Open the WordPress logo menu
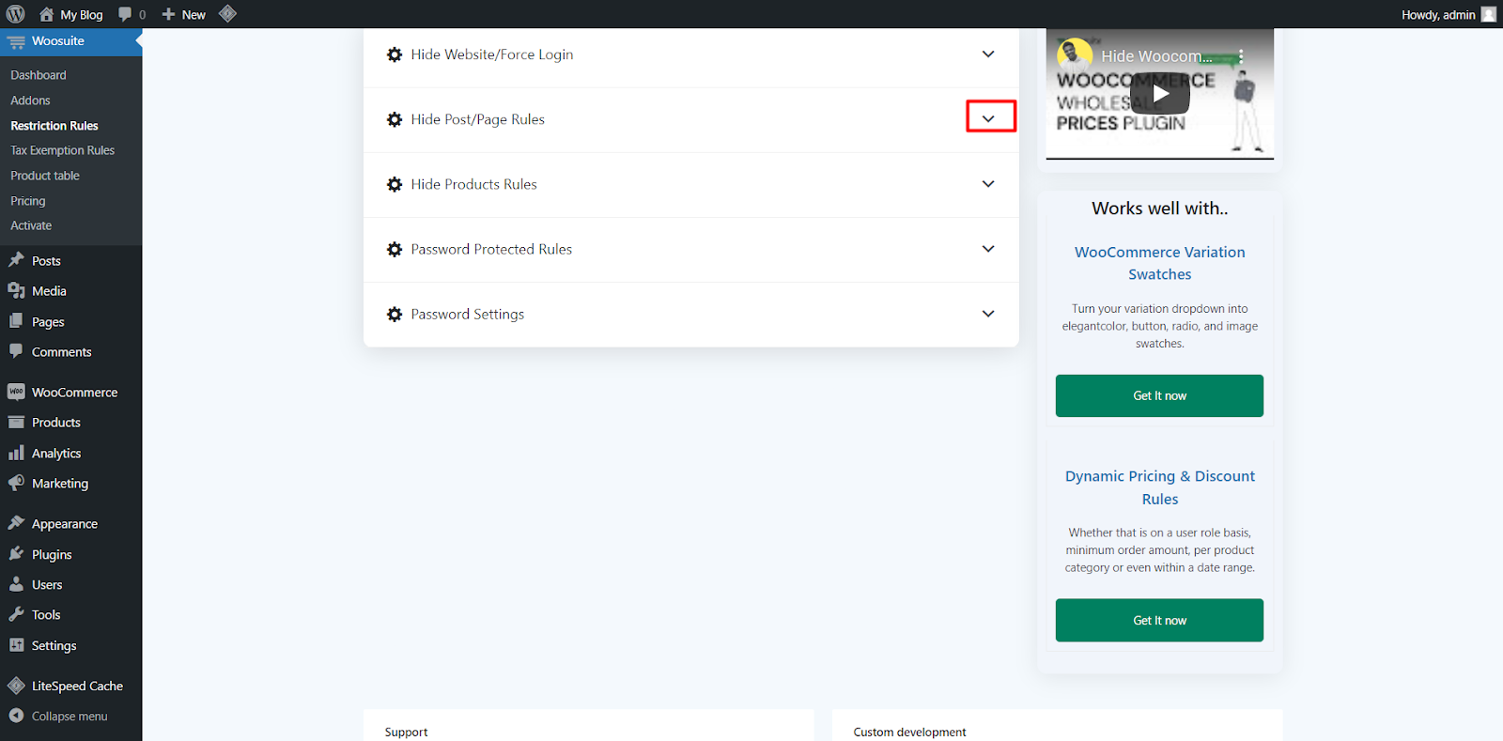1503x741 pixels. (x=16, y=14)
